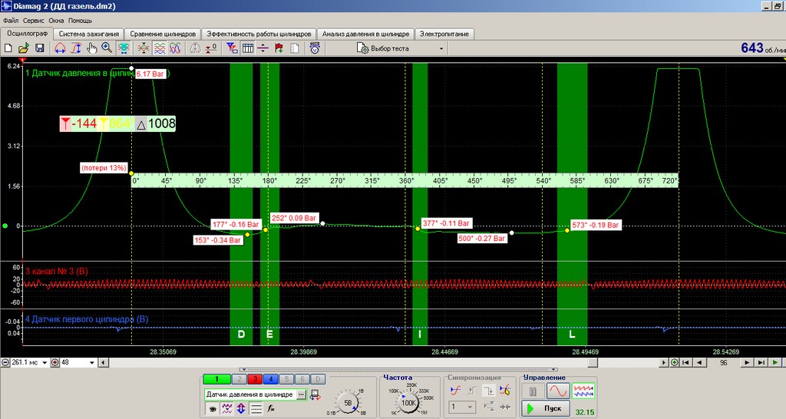Switch to multi-waveform recording mode
Screen dimensions: 786x419
583,391
